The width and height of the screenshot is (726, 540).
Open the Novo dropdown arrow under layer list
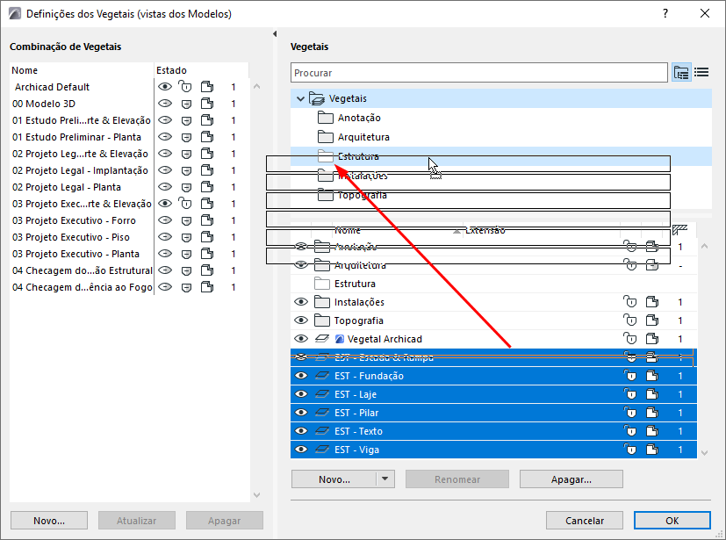coord(385,479)
